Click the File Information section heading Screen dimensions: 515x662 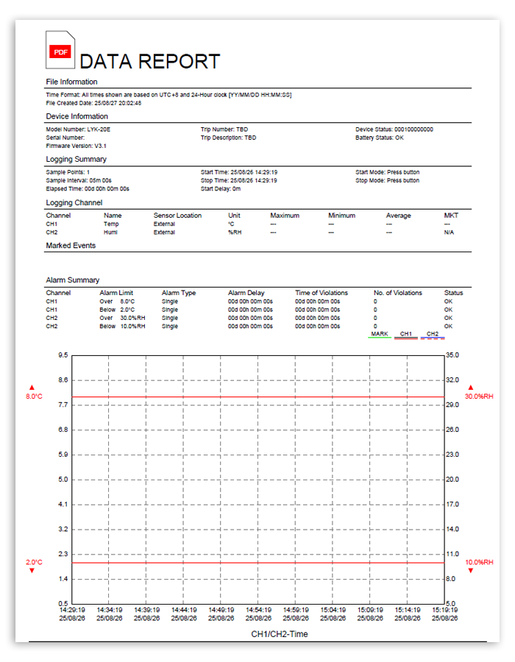click(71, 82)
